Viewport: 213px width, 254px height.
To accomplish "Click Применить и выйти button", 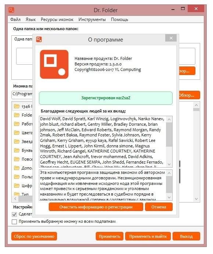I will [x=148, y=236].
